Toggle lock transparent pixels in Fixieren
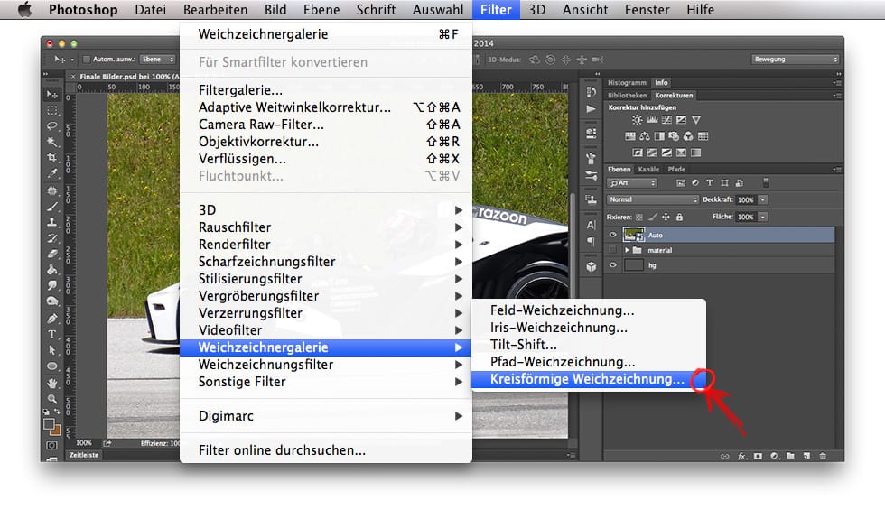 click(639, 218)
